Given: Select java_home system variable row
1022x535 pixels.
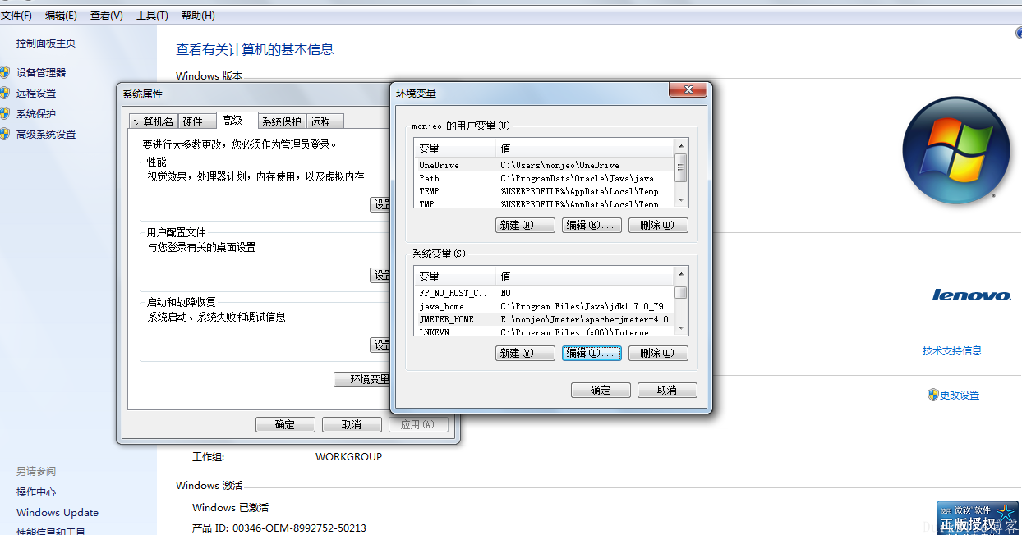Looking at the screenshot, I should (x=545, y=306).
